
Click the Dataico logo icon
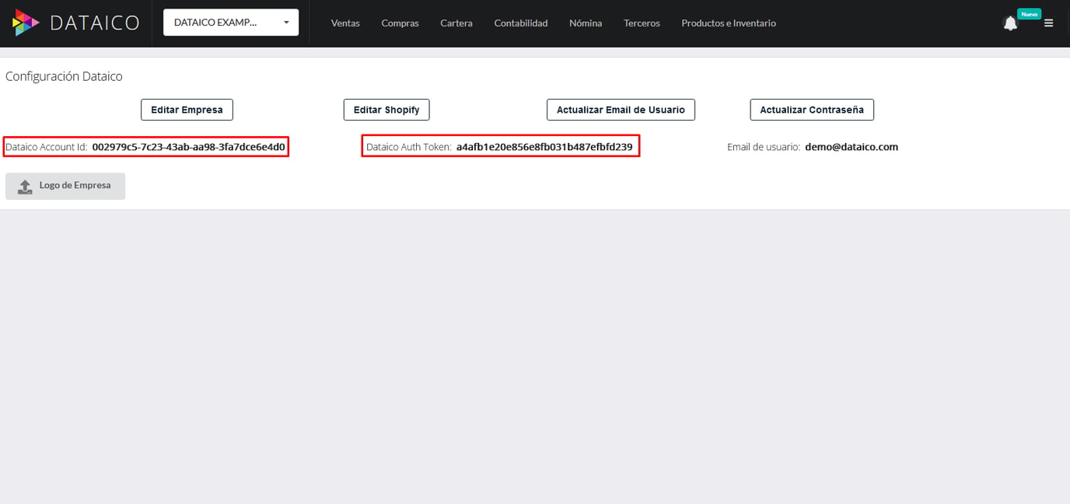click(x=24, y=23)
